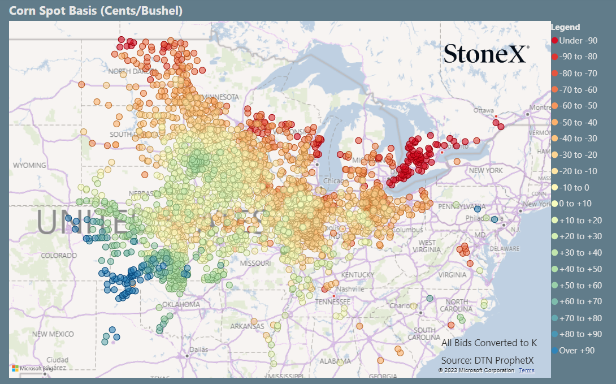Select the '-50 to -40' legend dot
Viewport: 616px width, 384px height.
(555, 122)
